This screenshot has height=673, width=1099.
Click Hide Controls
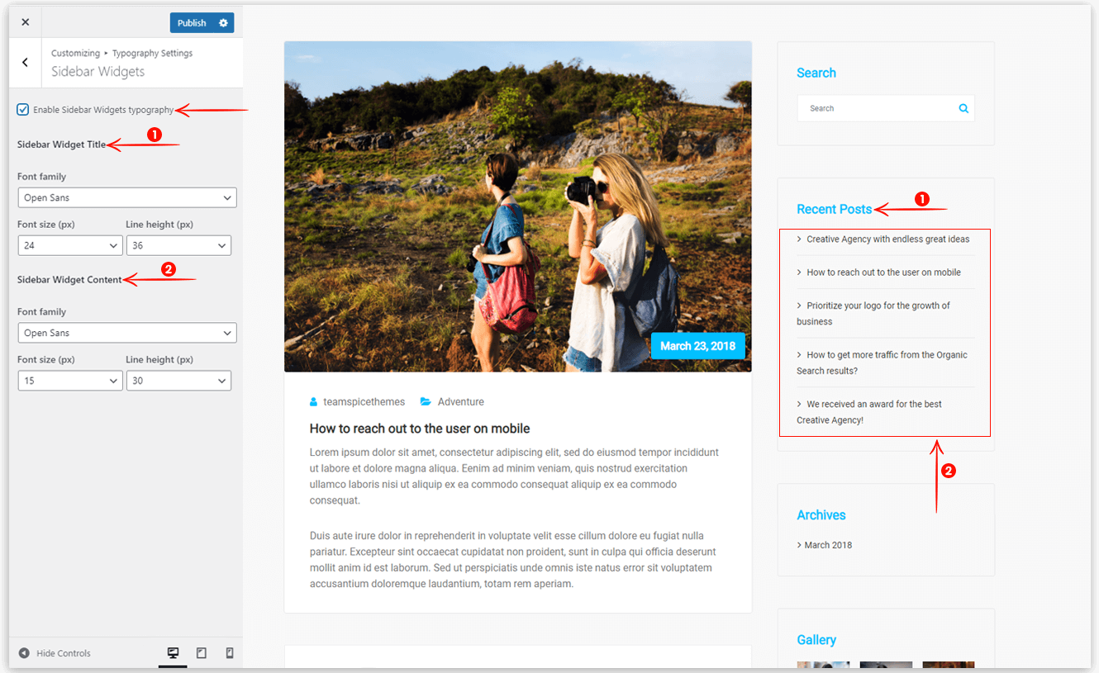click(64, 653)
